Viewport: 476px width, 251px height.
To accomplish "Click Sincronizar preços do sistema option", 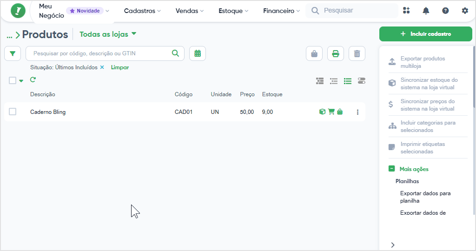I will (428, 105).
